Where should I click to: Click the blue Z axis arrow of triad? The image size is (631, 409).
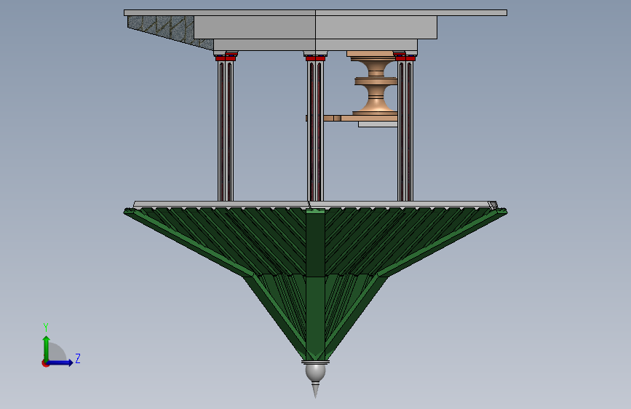pos(60,362)
